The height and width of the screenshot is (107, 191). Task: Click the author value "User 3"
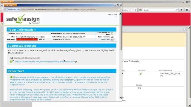click(x=19, y=34)
